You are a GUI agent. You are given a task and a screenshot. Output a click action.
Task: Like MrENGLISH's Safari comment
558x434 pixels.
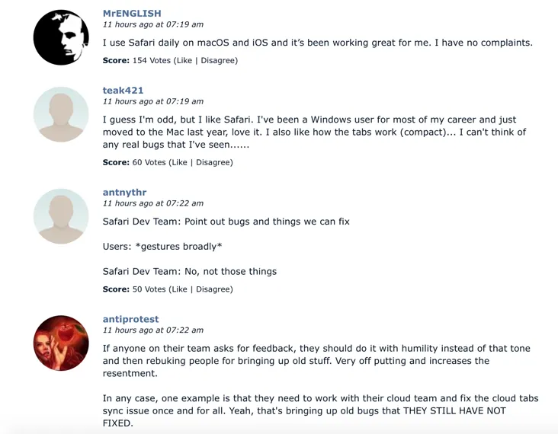point(184,60)
